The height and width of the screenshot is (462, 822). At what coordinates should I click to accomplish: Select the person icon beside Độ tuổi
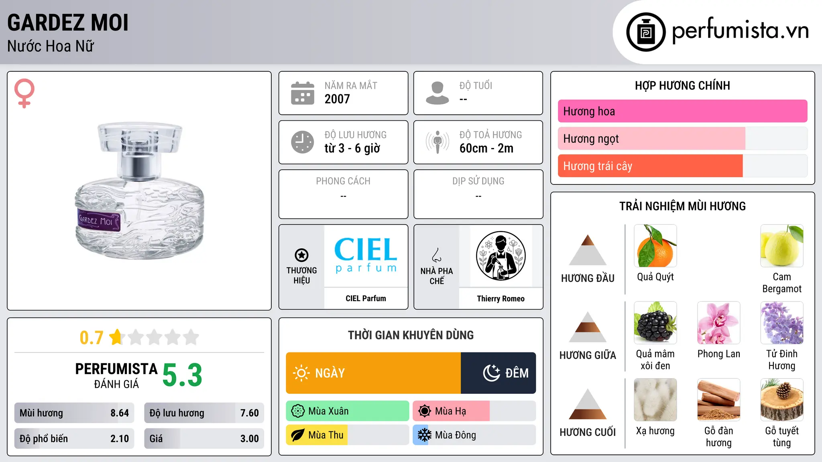click(437, 93)
